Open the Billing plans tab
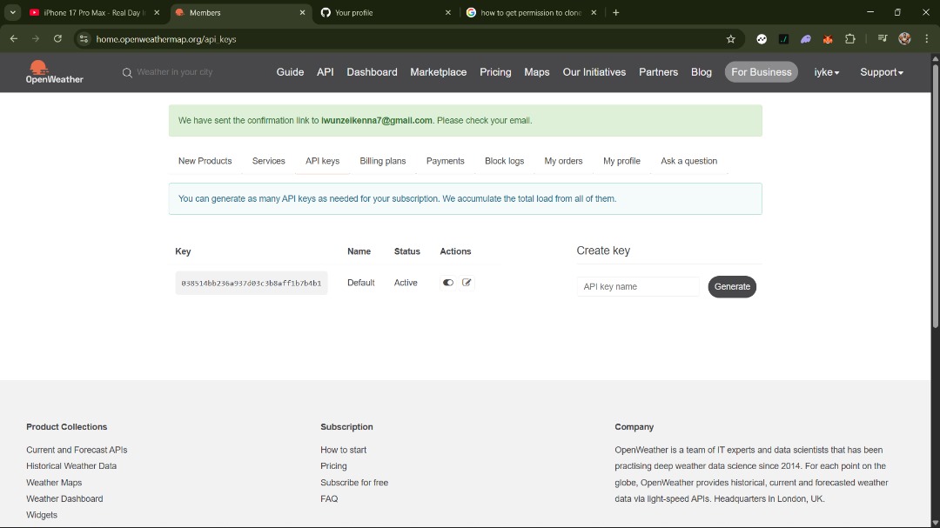This screenshot has width=940, height=528. (x=382, y=161)
